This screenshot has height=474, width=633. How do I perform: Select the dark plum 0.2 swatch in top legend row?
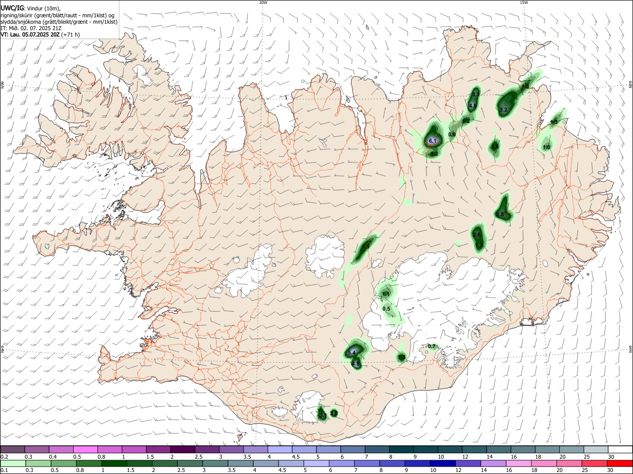point(13,449)
